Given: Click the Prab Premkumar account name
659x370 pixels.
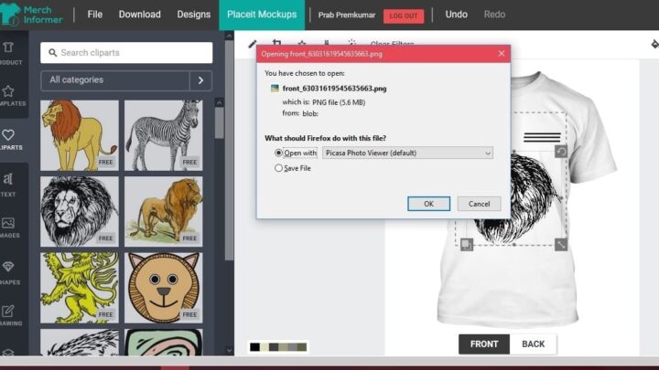Looking at the screenshot, I should [x=347, y=16].
